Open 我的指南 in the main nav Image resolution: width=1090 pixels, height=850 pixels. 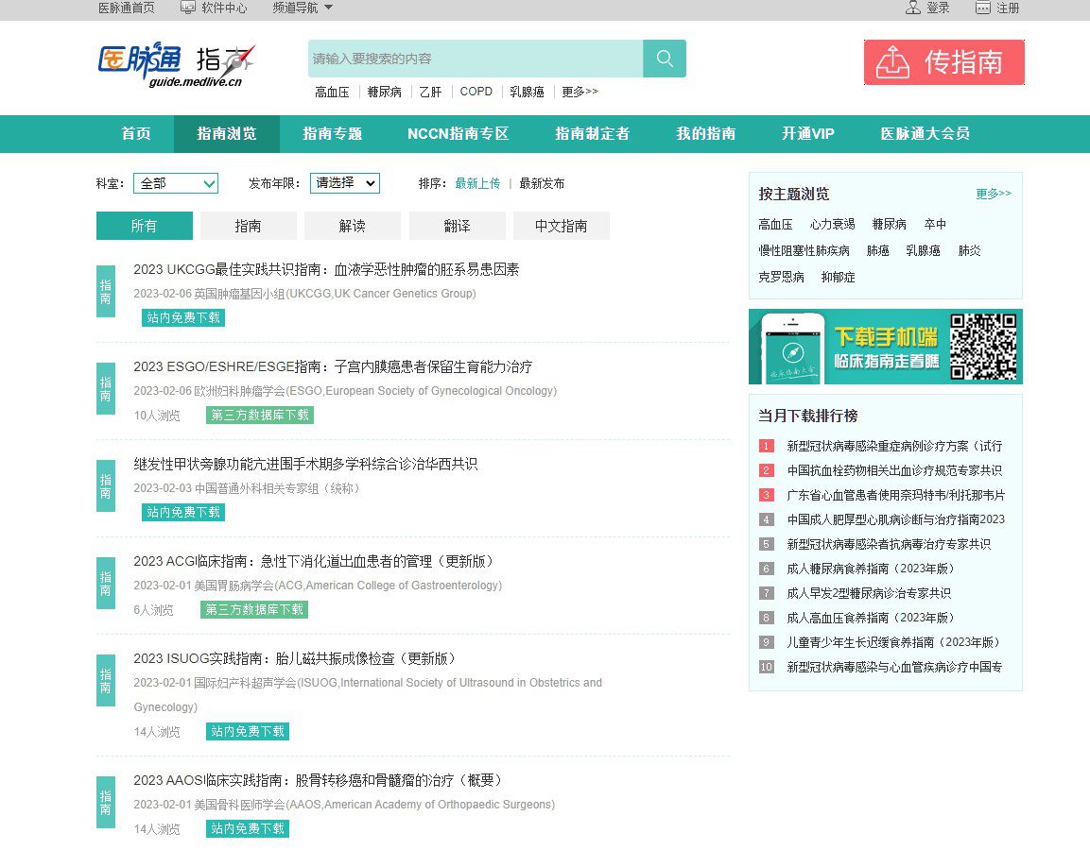[705, 133]
